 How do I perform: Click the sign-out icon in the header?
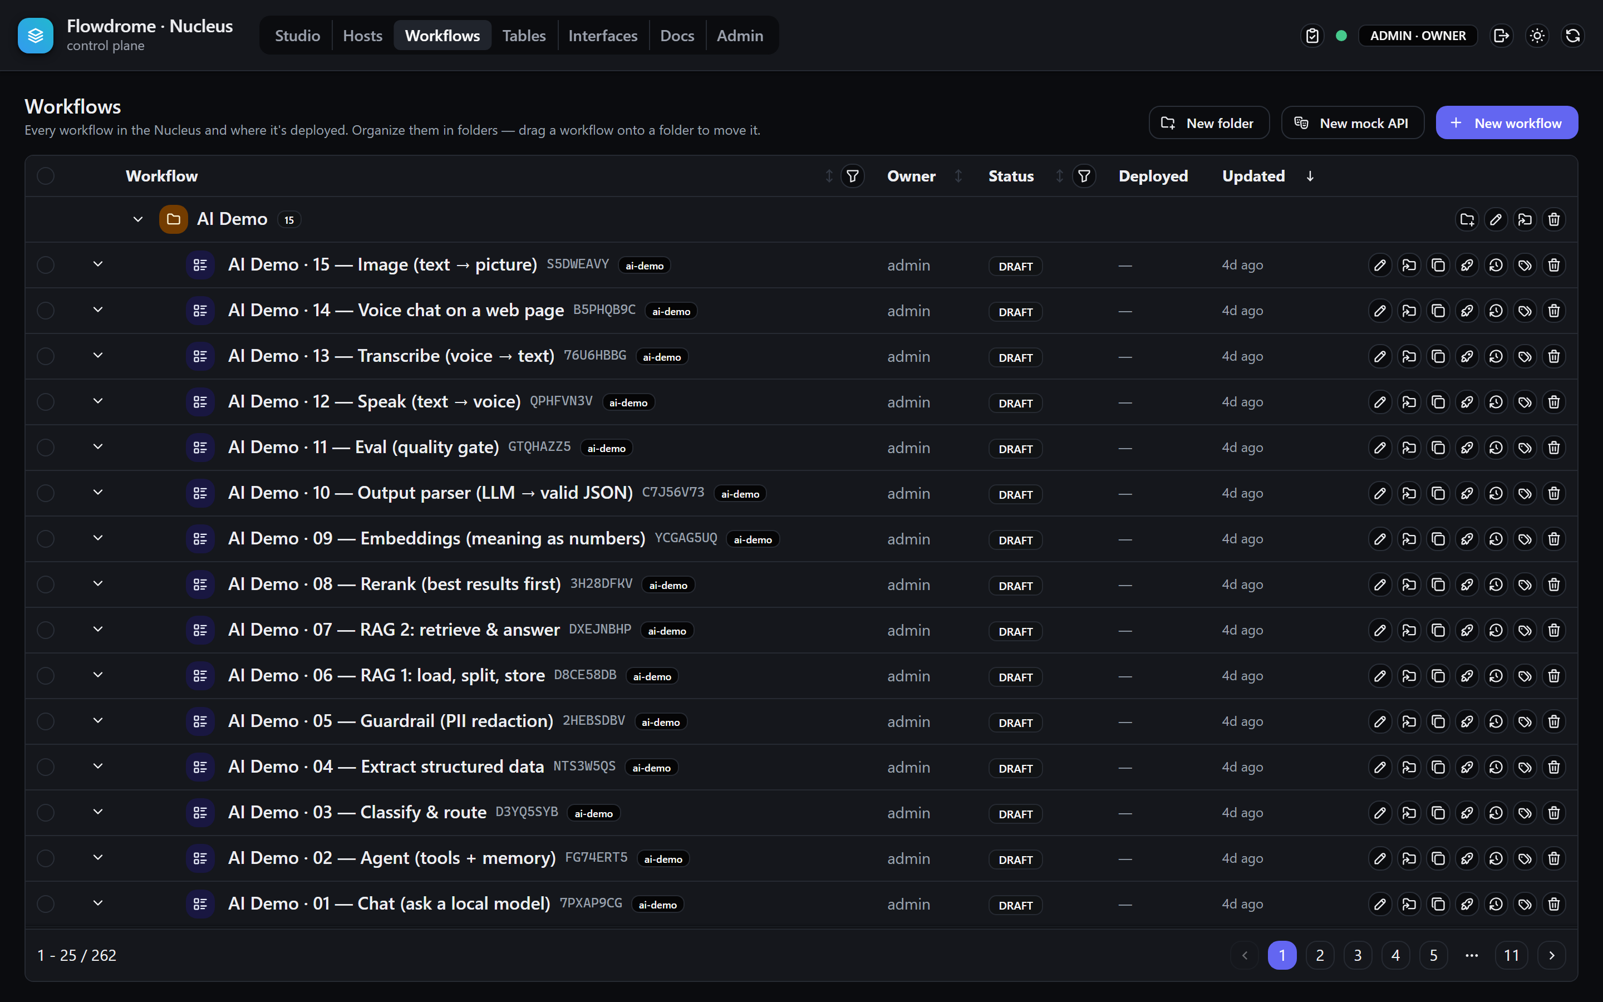point(1501,36)
